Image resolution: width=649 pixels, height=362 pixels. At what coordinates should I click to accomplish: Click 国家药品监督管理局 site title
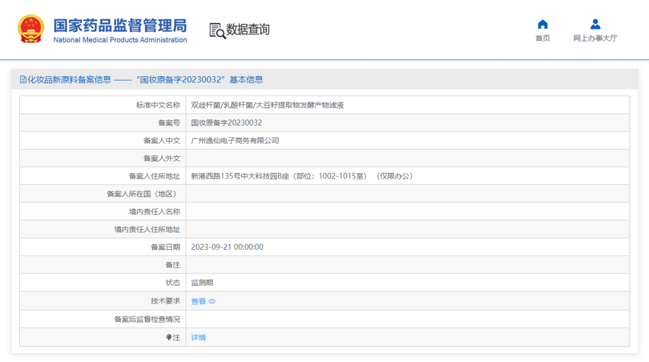pyautogui.click(x=120, y=26)
